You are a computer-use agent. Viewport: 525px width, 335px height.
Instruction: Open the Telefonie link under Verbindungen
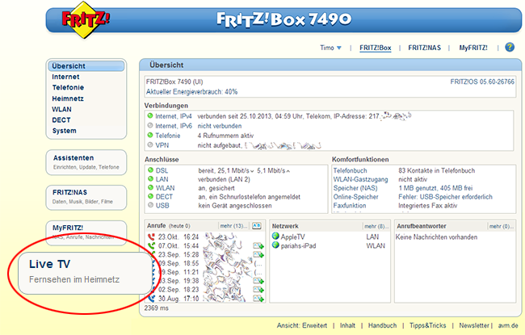(168, 136)
